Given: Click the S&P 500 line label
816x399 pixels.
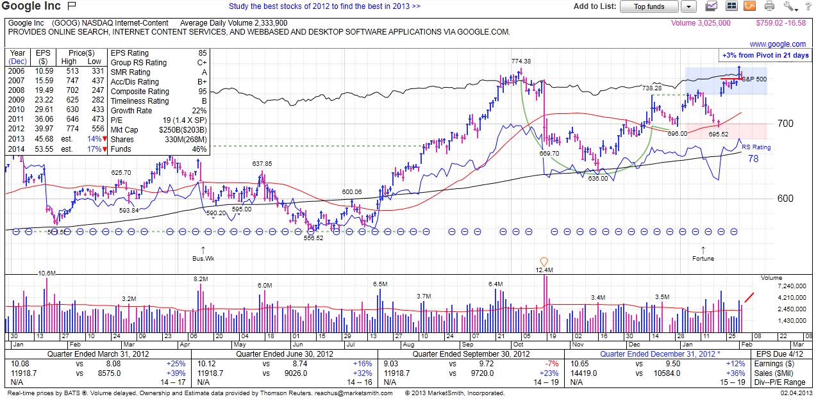Looking at the screenshot, I should click(754, 79).
